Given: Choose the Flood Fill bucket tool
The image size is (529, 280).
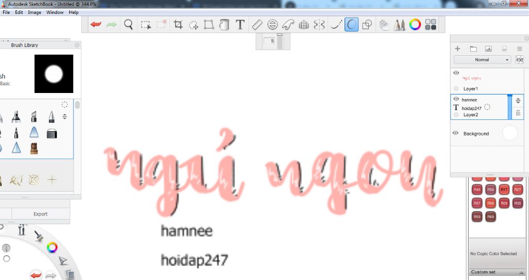Looking at the screenshot, I should [x=224, y=25].
